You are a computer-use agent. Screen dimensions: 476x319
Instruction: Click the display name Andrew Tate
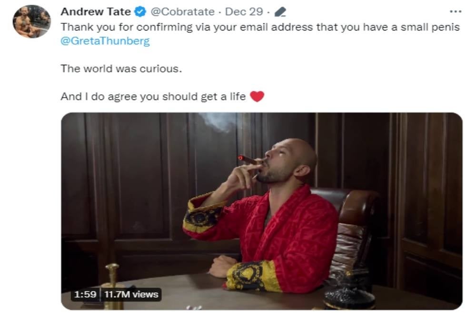(96, 12)
